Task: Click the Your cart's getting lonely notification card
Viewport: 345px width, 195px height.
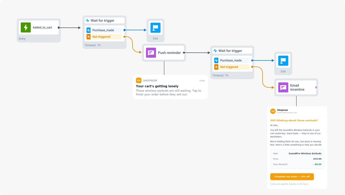Action: 170,87
